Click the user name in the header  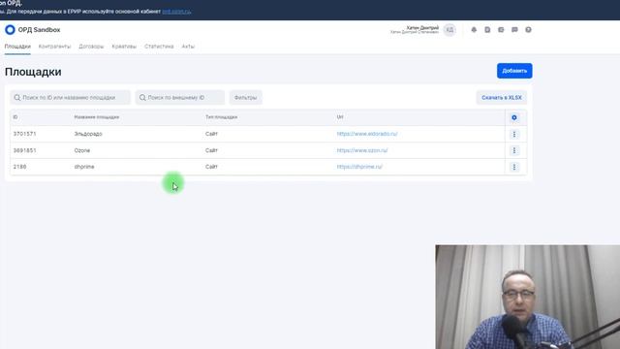pos(422,28)
